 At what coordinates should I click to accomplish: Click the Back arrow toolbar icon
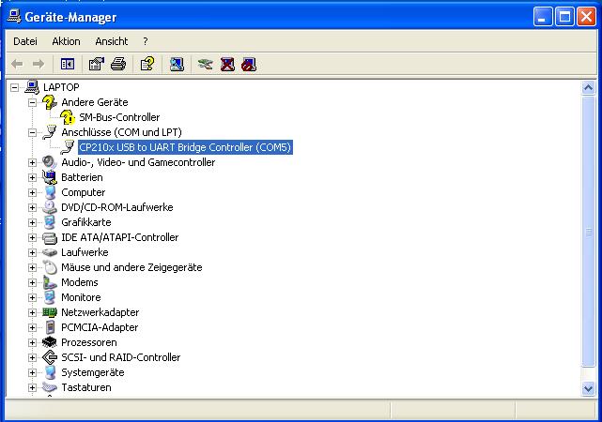click(x=17, y=64)
